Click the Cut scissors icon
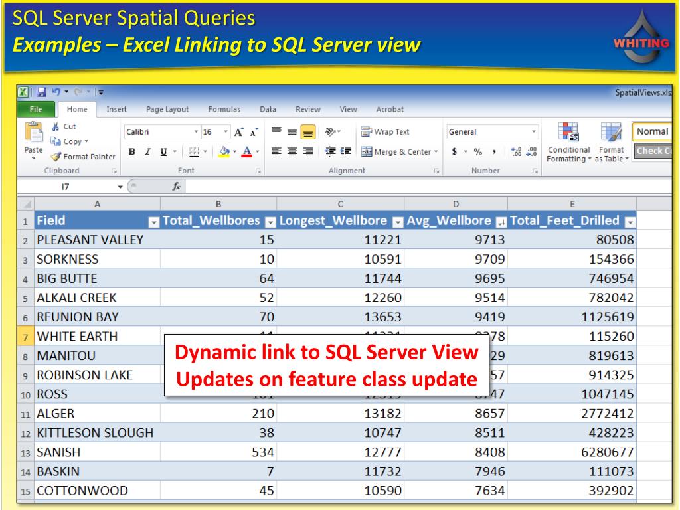The height and width of the screenshot is (510, 680). tap(56, 126)
